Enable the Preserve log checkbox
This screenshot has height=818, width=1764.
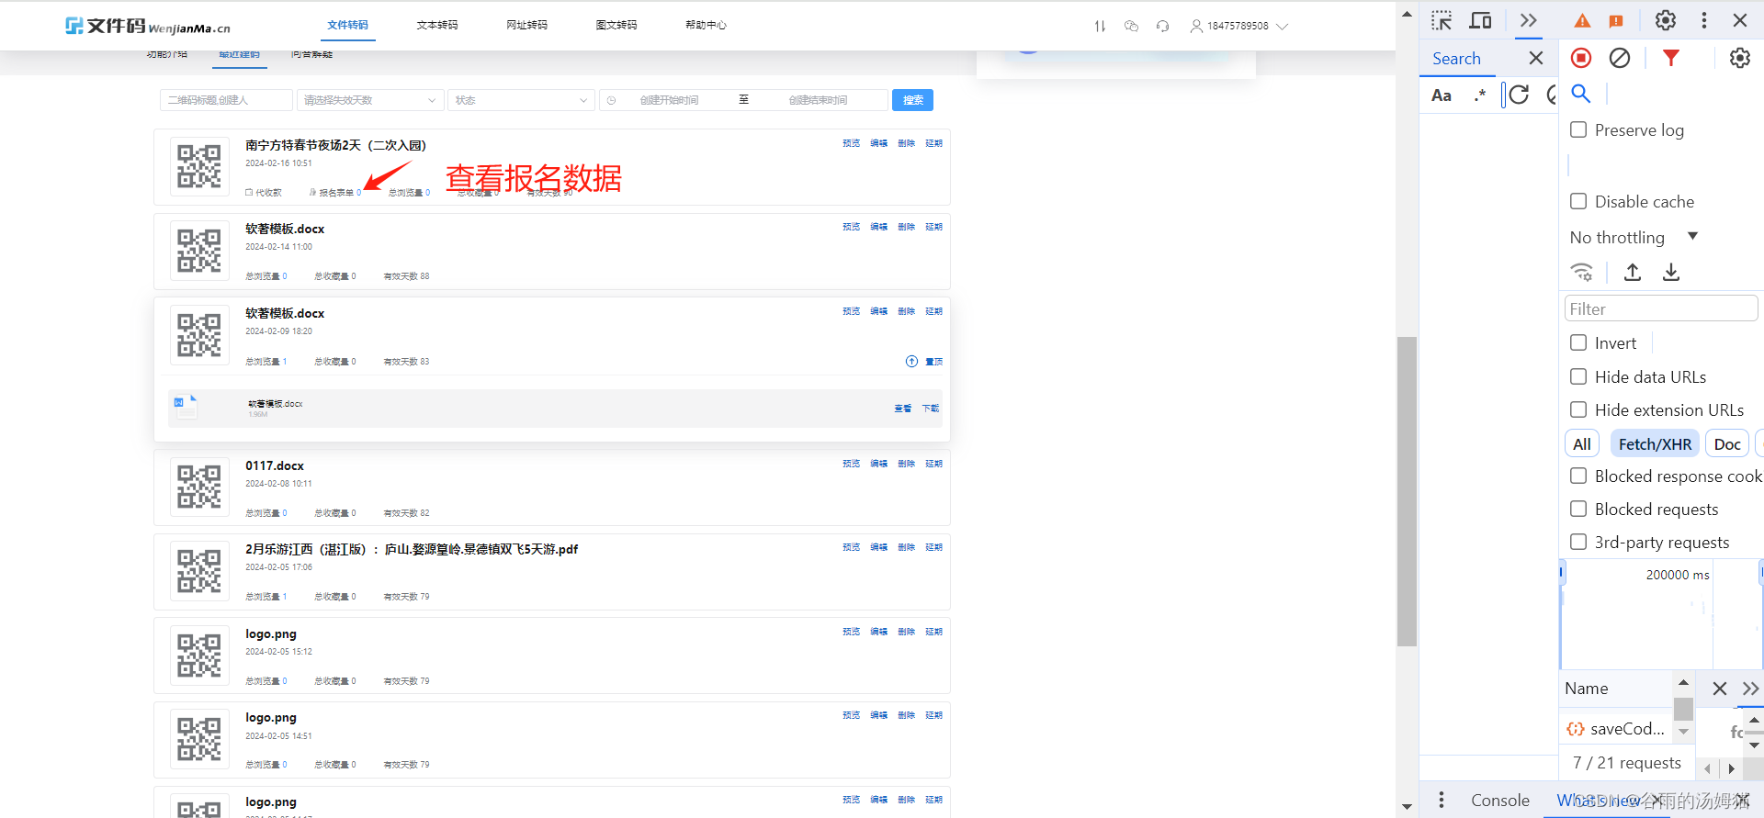(1578, 129)
